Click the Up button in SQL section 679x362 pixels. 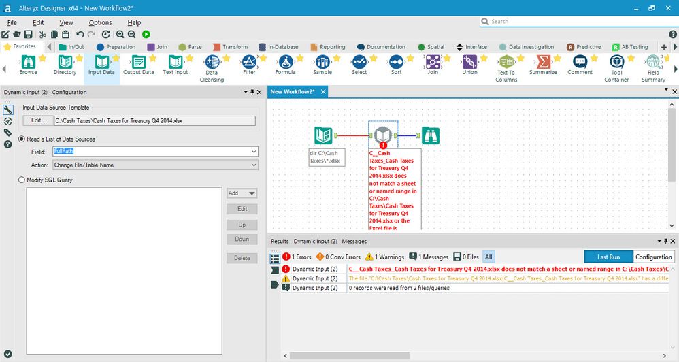click(242, 225)
